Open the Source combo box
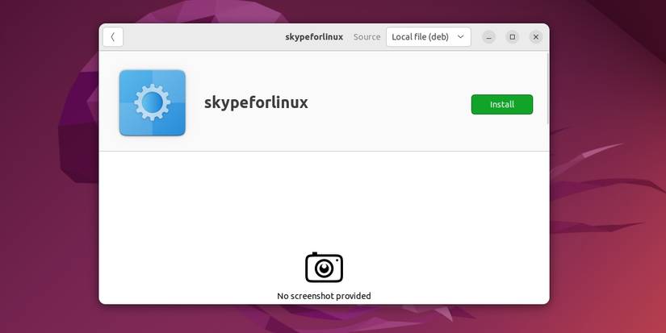Viewport: 666px width, 333px height. click(428, 37)
